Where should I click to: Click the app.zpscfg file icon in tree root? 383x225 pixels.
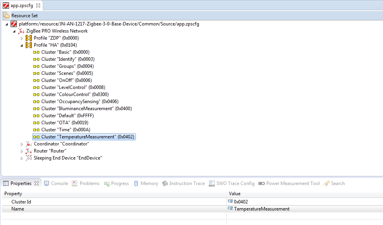(14, 24)
